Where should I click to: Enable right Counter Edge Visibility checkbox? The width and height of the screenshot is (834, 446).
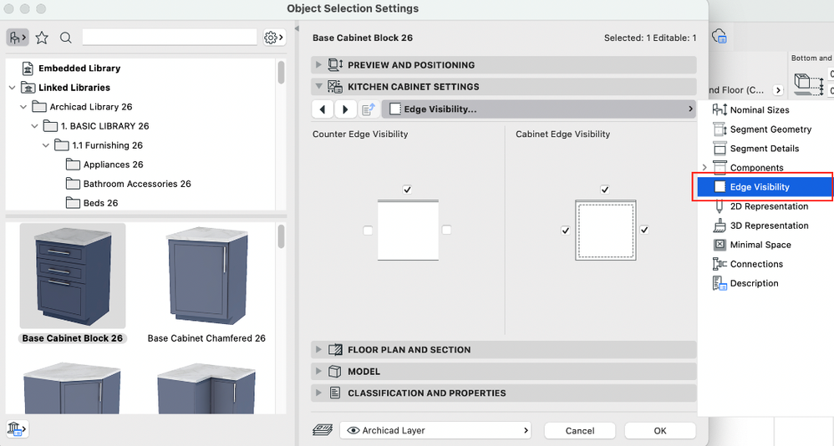point(446,230)
